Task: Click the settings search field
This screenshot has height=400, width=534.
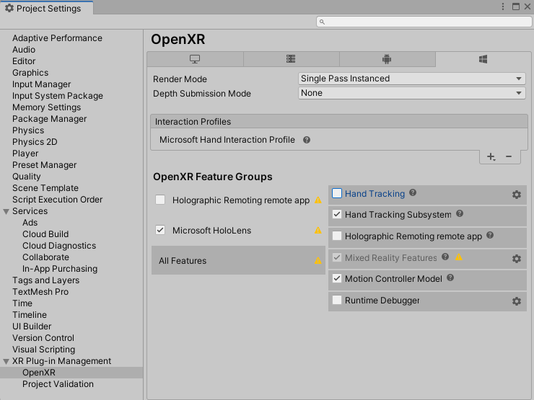Action: (x=424, y=22)
